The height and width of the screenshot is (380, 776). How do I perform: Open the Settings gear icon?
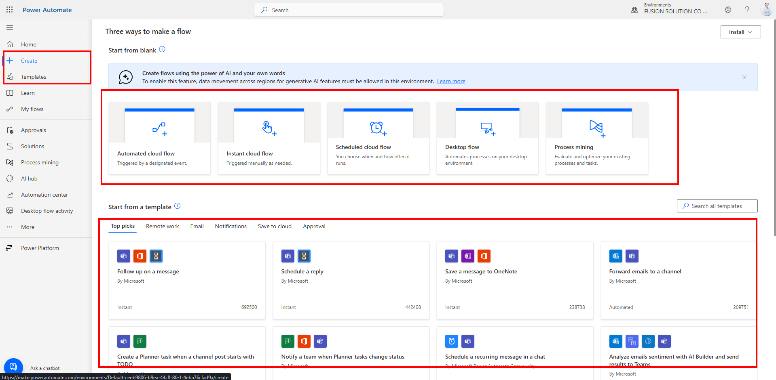click(728, 10)
